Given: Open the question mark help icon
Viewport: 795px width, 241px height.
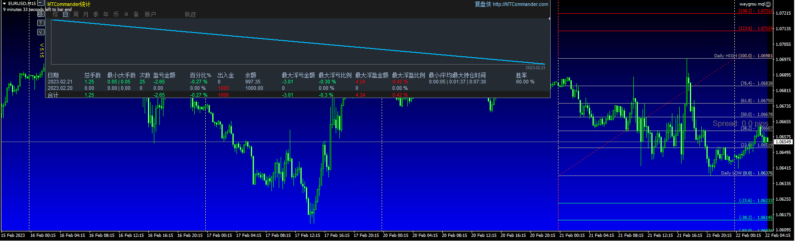Looking at the screenshot, I should point(40,23).
